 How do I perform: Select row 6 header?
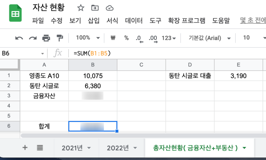(10, 126)
